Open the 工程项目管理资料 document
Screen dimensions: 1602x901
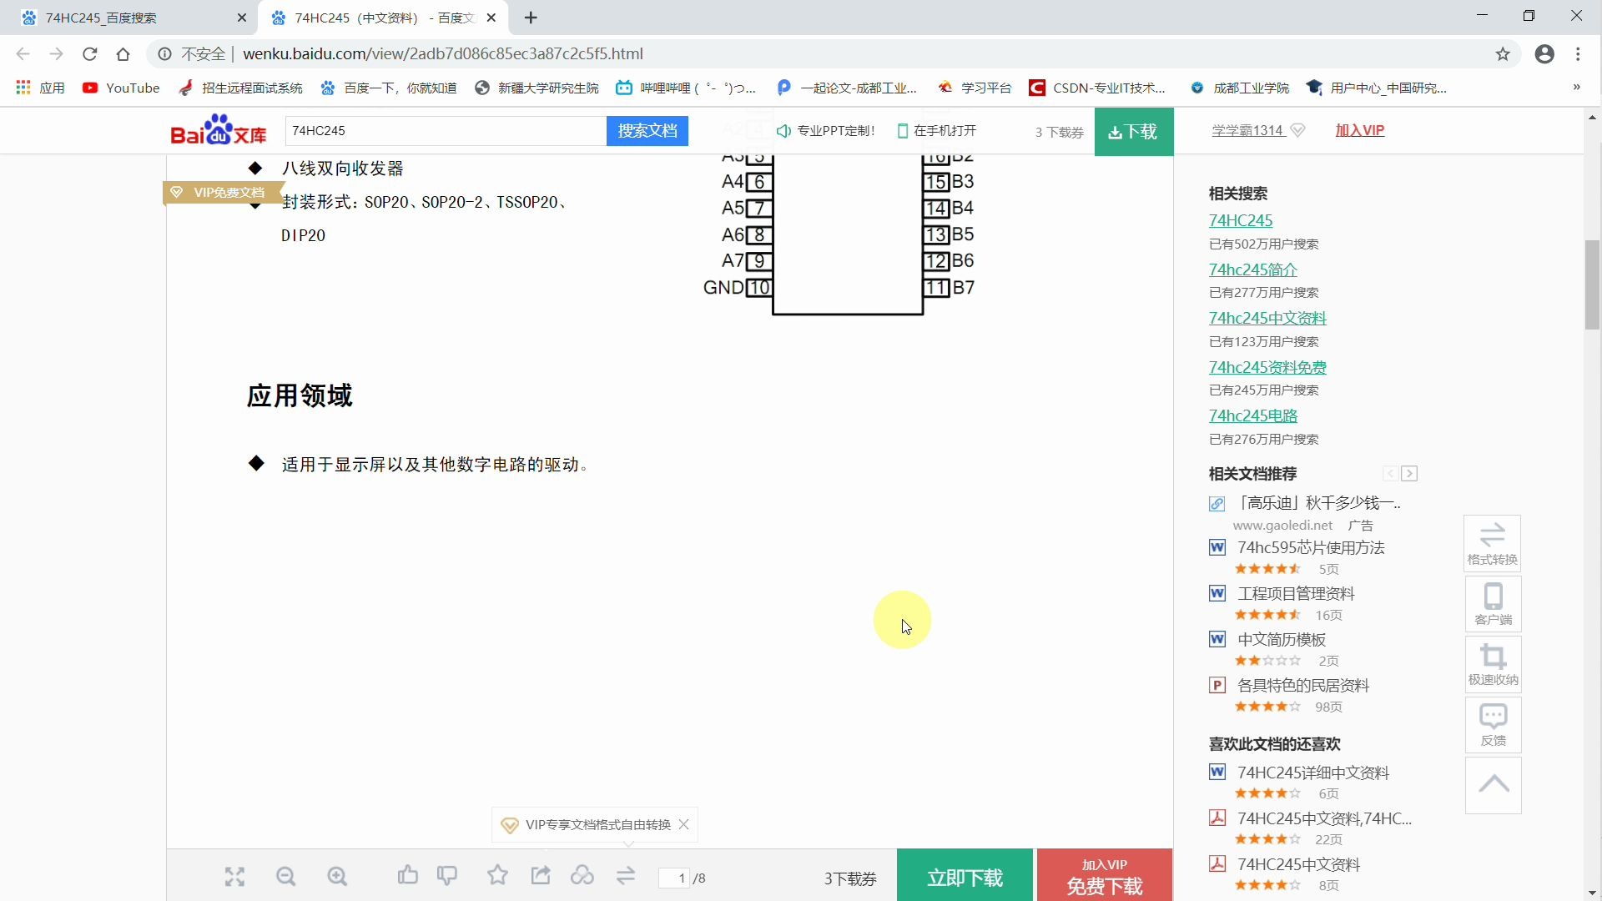[1296, 593]
